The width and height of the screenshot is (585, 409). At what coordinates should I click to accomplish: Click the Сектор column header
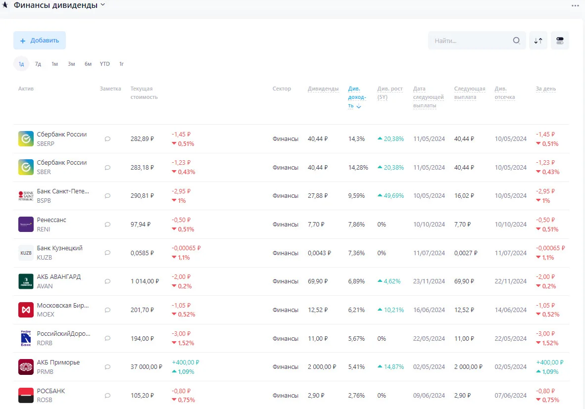tap(282, 89)
